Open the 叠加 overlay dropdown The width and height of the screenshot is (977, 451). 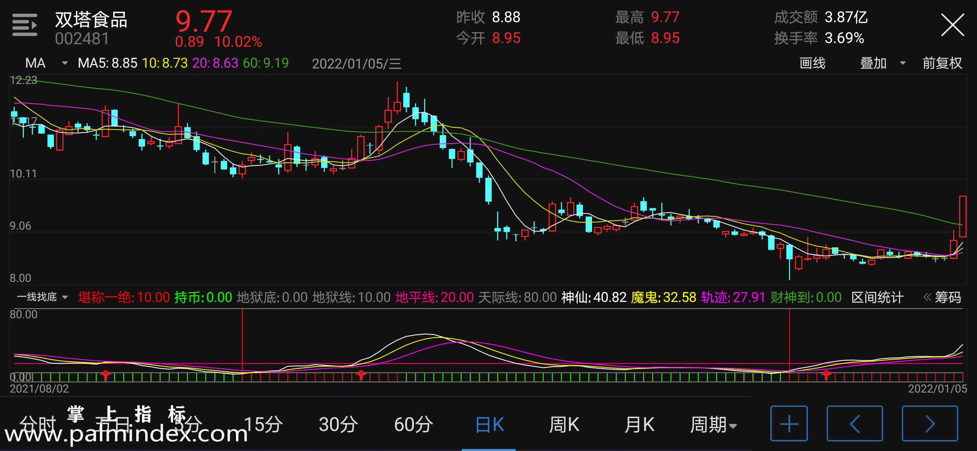tap(883, 63)
